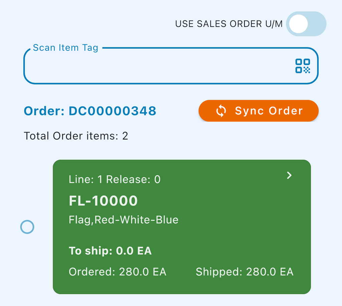Click the Flag,Red-White-Blue item description
The width and height of the screenshot is (342, 306).
click(124, 220)
